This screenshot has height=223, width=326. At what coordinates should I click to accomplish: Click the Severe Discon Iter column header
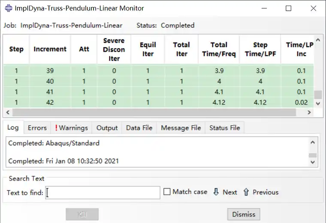114,49
